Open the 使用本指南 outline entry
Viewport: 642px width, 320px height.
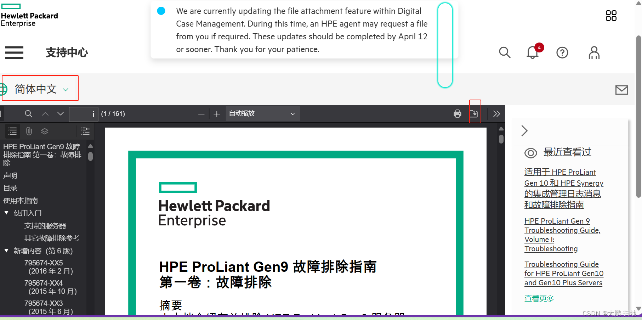tap(21, 201)
